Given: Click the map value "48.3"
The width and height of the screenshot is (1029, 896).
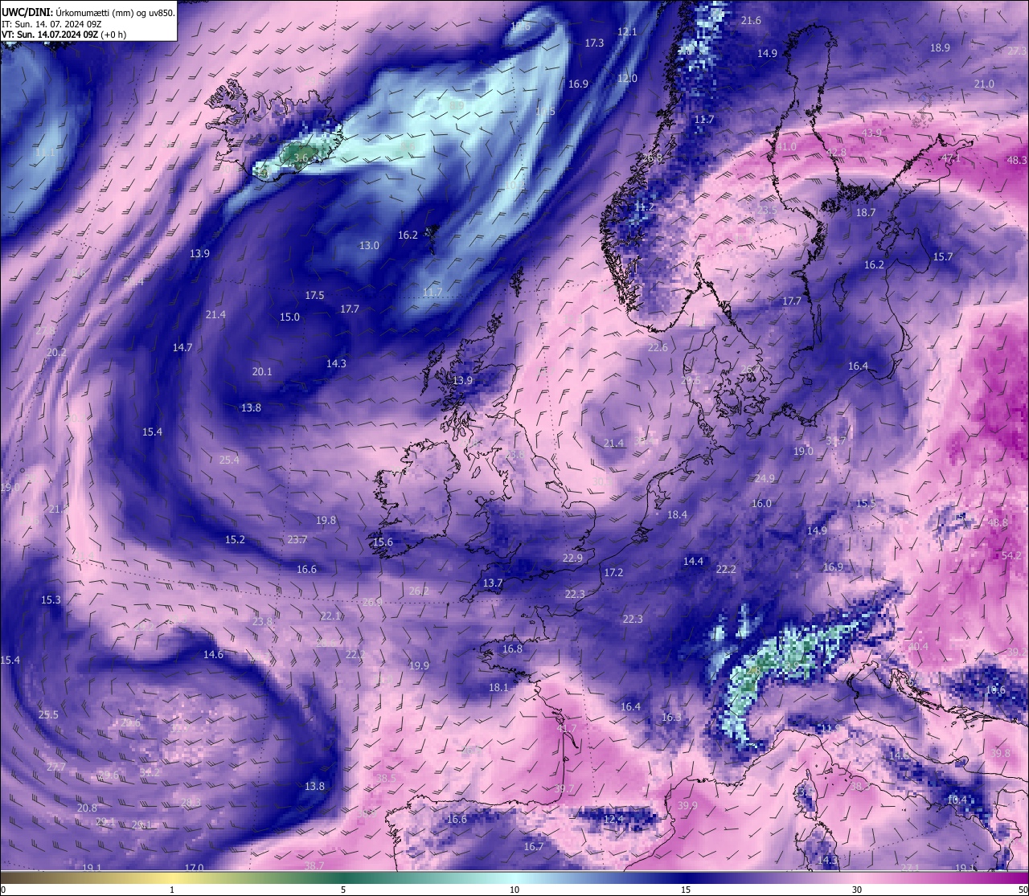Looking at the screenshot, I should [x=1016, y=161].
